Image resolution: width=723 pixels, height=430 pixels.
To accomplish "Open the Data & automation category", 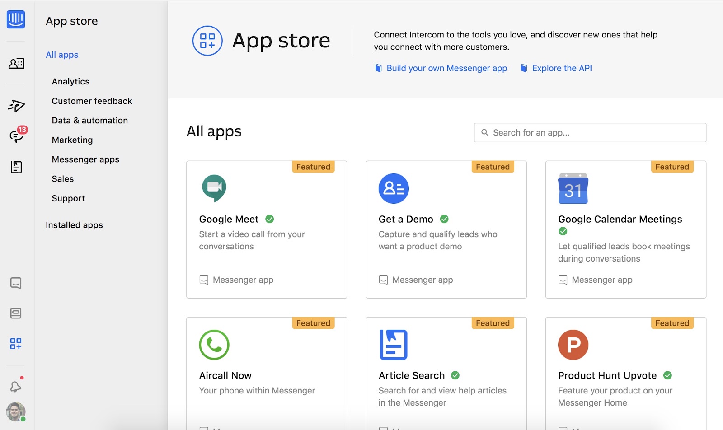I will [90, 120].
